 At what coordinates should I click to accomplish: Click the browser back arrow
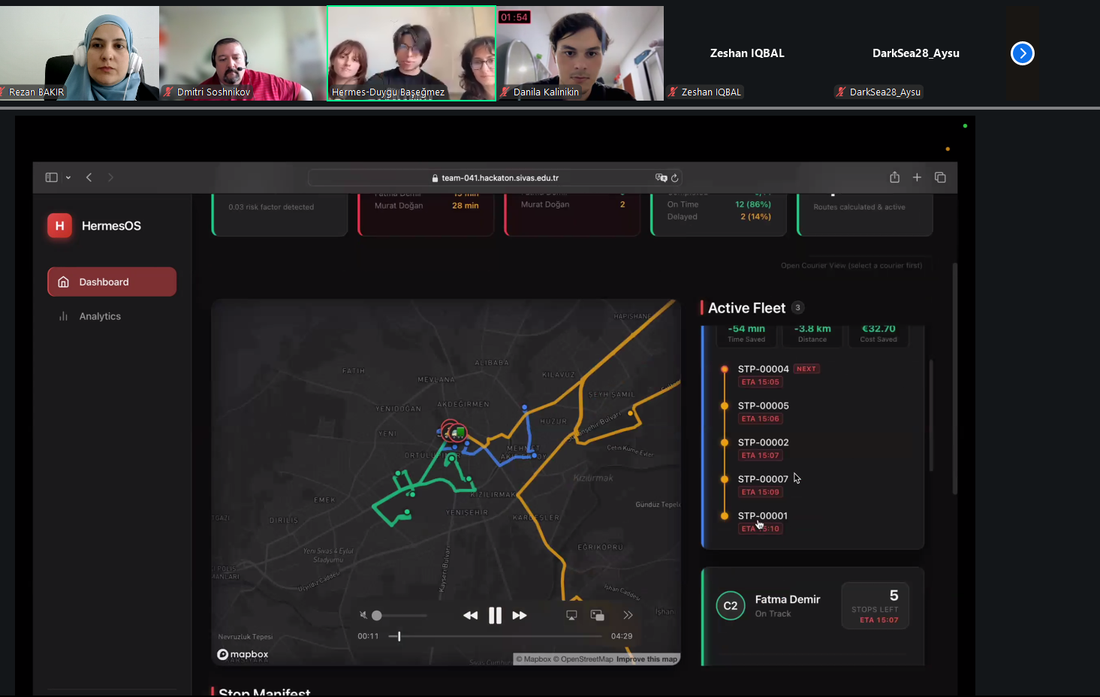click(x=89, y=177)
